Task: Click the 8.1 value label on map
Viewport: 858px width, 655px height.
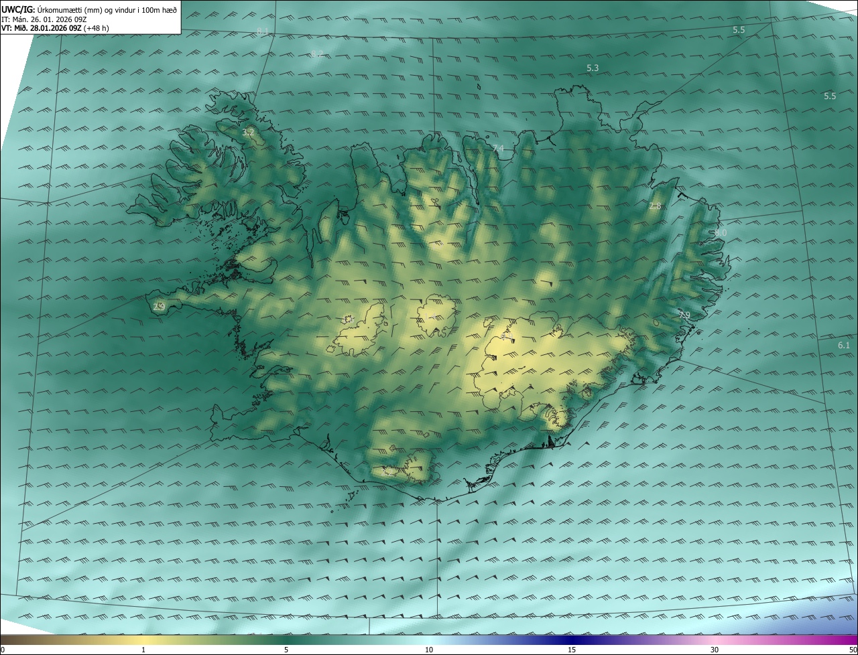Action: [x=262, y=31]
